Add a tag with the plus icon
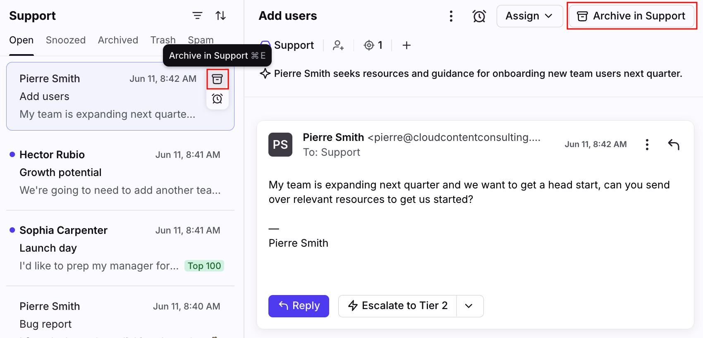703x338 pixels. 406,45
